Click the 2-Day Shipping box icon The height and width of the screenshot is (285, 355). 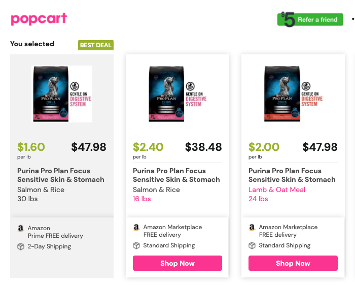coord(21,246)
